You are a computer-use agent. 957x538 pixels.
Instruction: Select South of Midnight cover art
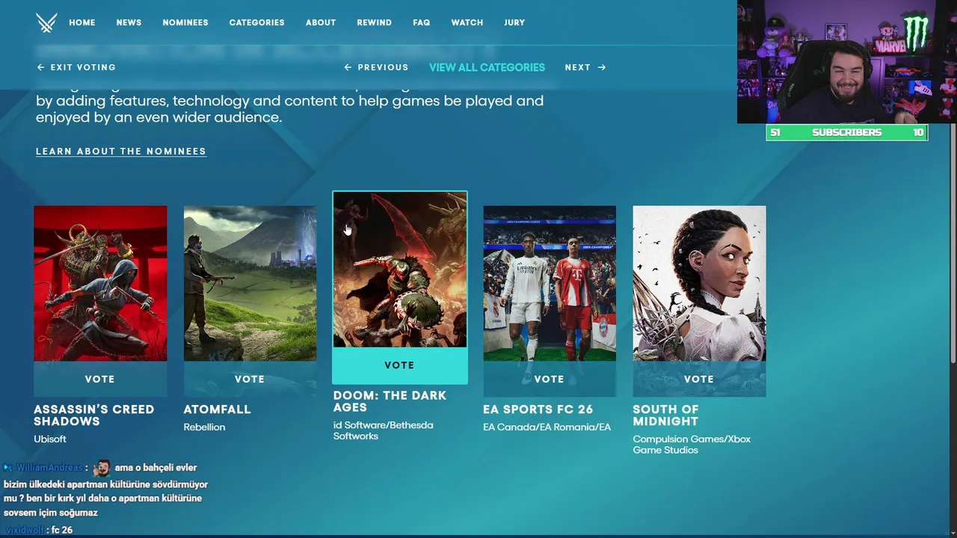699,283
